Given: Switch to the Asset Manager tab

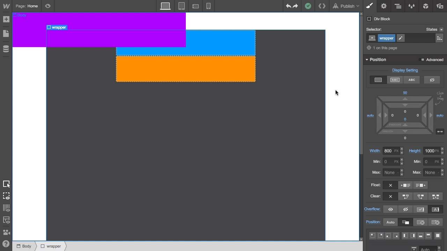Looking at the screenshot, I should pos(440,6).
